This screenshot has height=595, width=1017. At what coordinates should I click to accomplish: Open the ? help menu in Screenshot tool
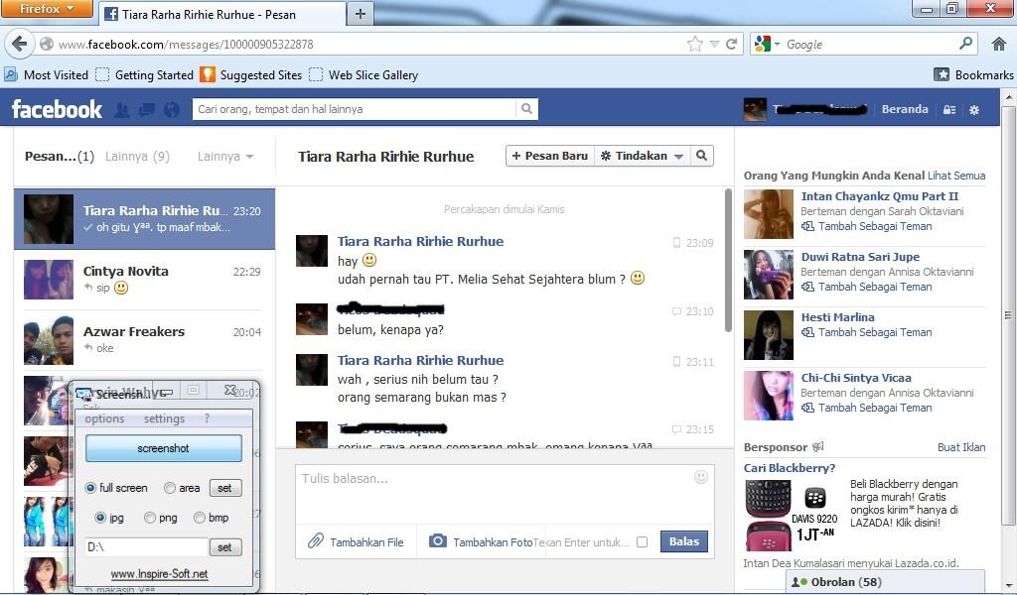(207, 418)
